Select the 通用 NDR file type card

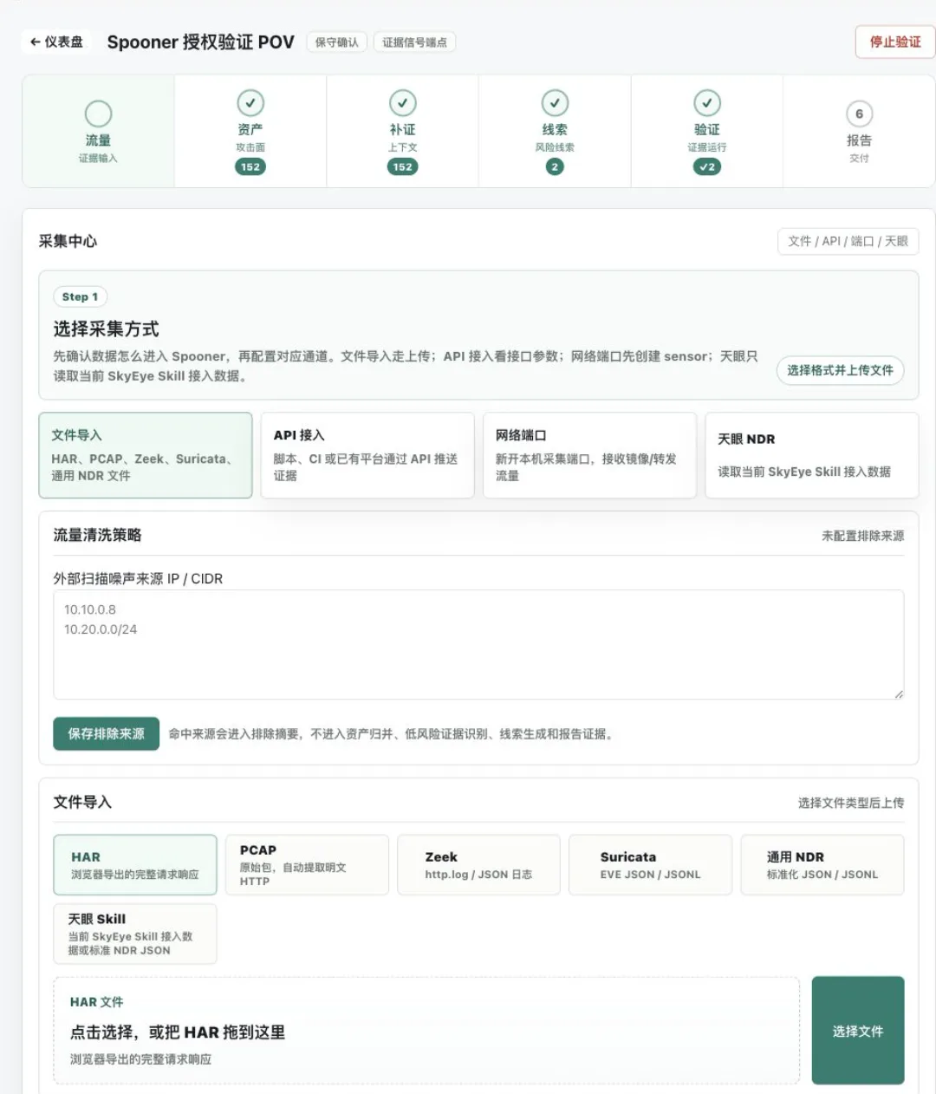tap(822, 864)
